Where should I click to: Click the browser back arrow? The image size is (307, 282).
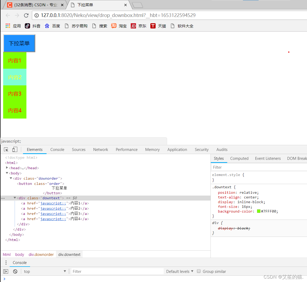click(x=8, y=15)
